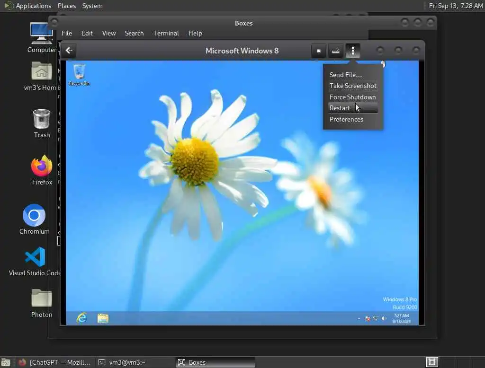Click the stop/pause square button in Boxes header
The height and width of the screenshot is (368, 485).
[x=319, y=51]
